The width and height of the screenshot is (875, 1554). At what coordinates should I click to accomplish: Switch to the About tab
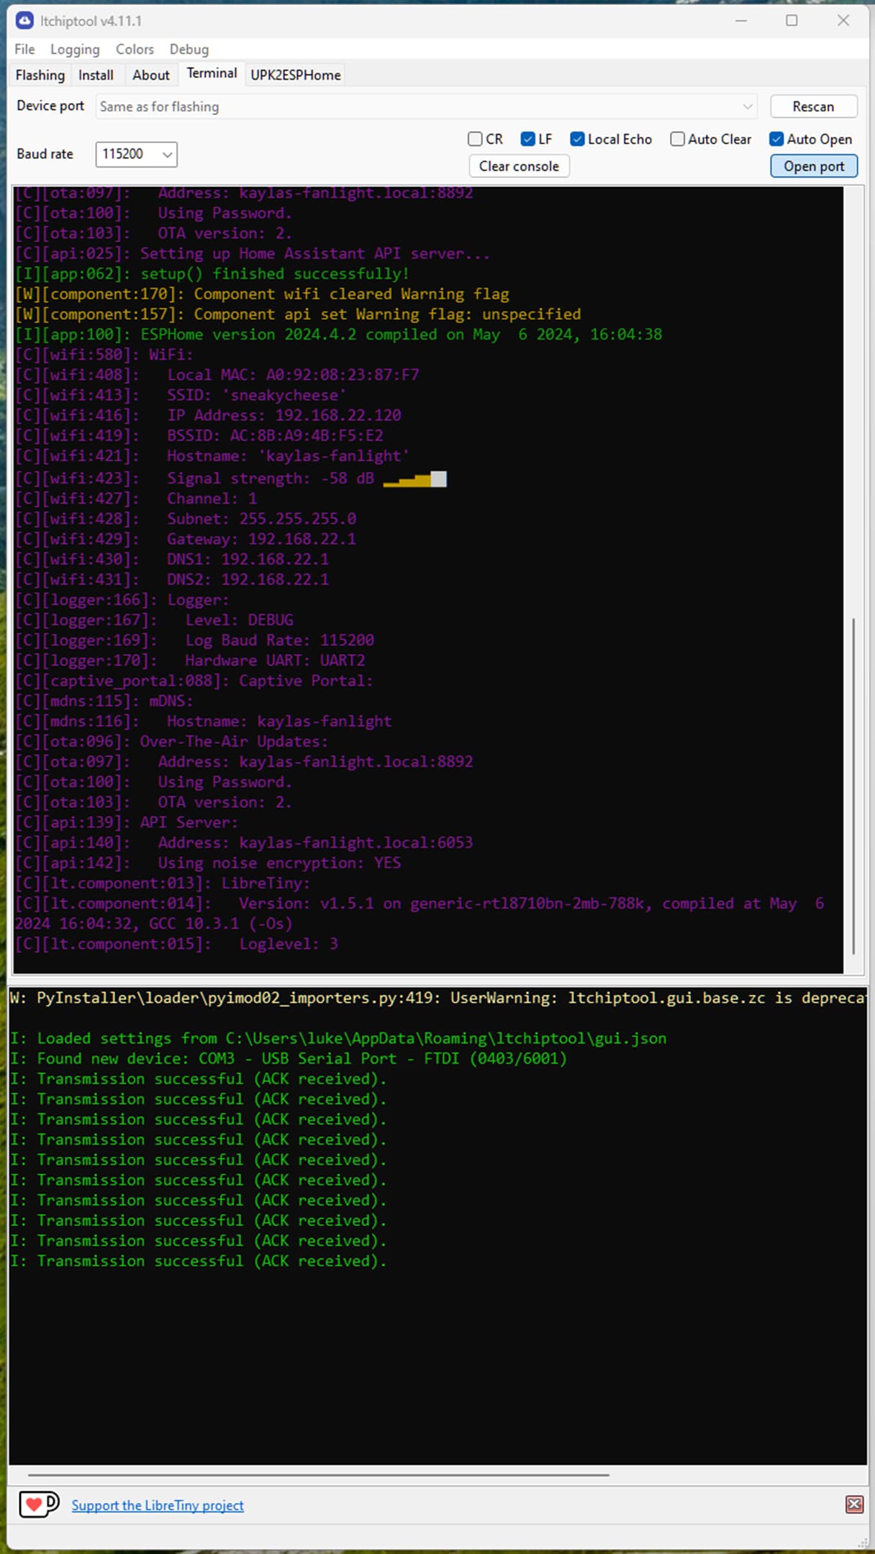pyautogui.click(x=151, y=75)
